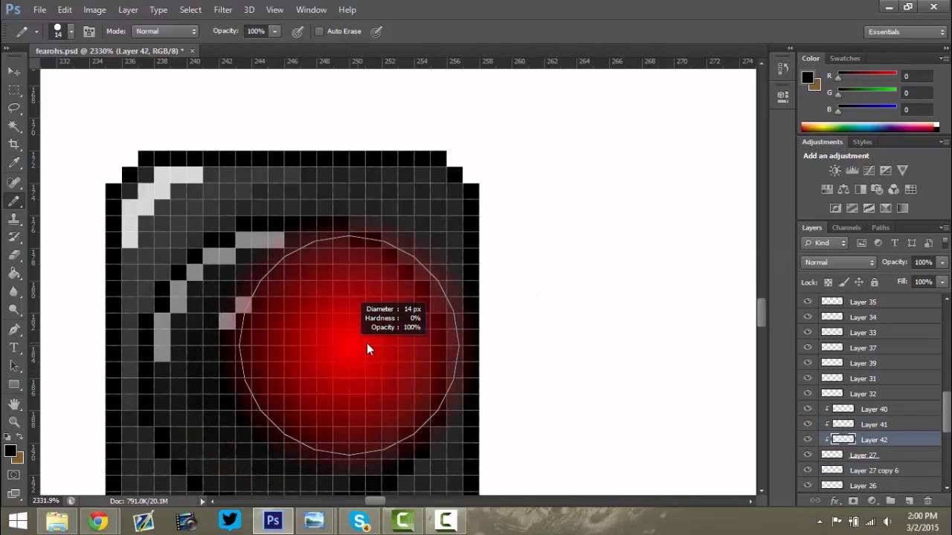The image size is (952, 535).
Task: Open the Filter menu
Action: click(223, 10)
